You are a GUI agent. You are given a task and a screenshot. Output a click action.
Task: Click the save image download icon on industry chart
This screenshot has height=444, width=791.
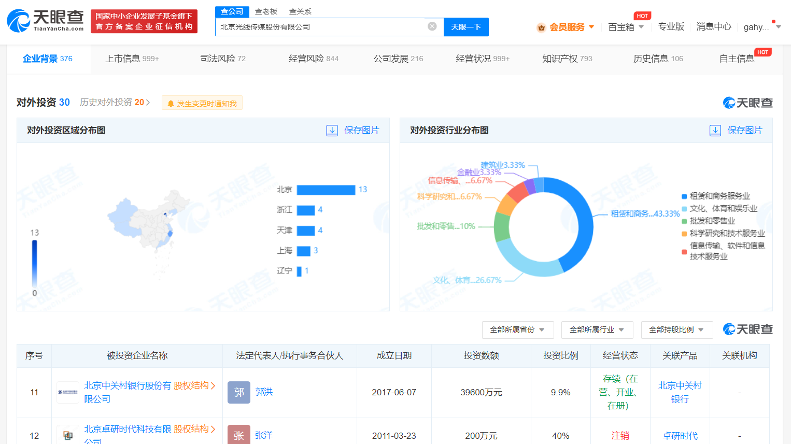click(x=715, y=131)
